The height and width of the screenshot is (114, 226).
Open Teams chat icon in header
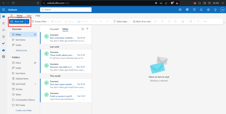pos(180,10)
